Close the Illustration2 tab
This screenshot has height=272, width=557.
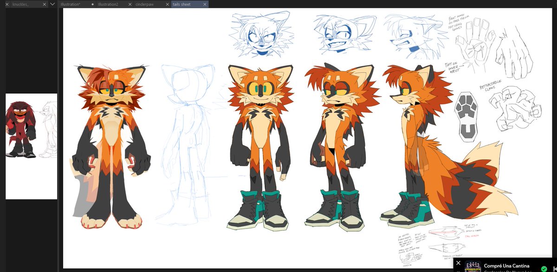coord(129,4)
